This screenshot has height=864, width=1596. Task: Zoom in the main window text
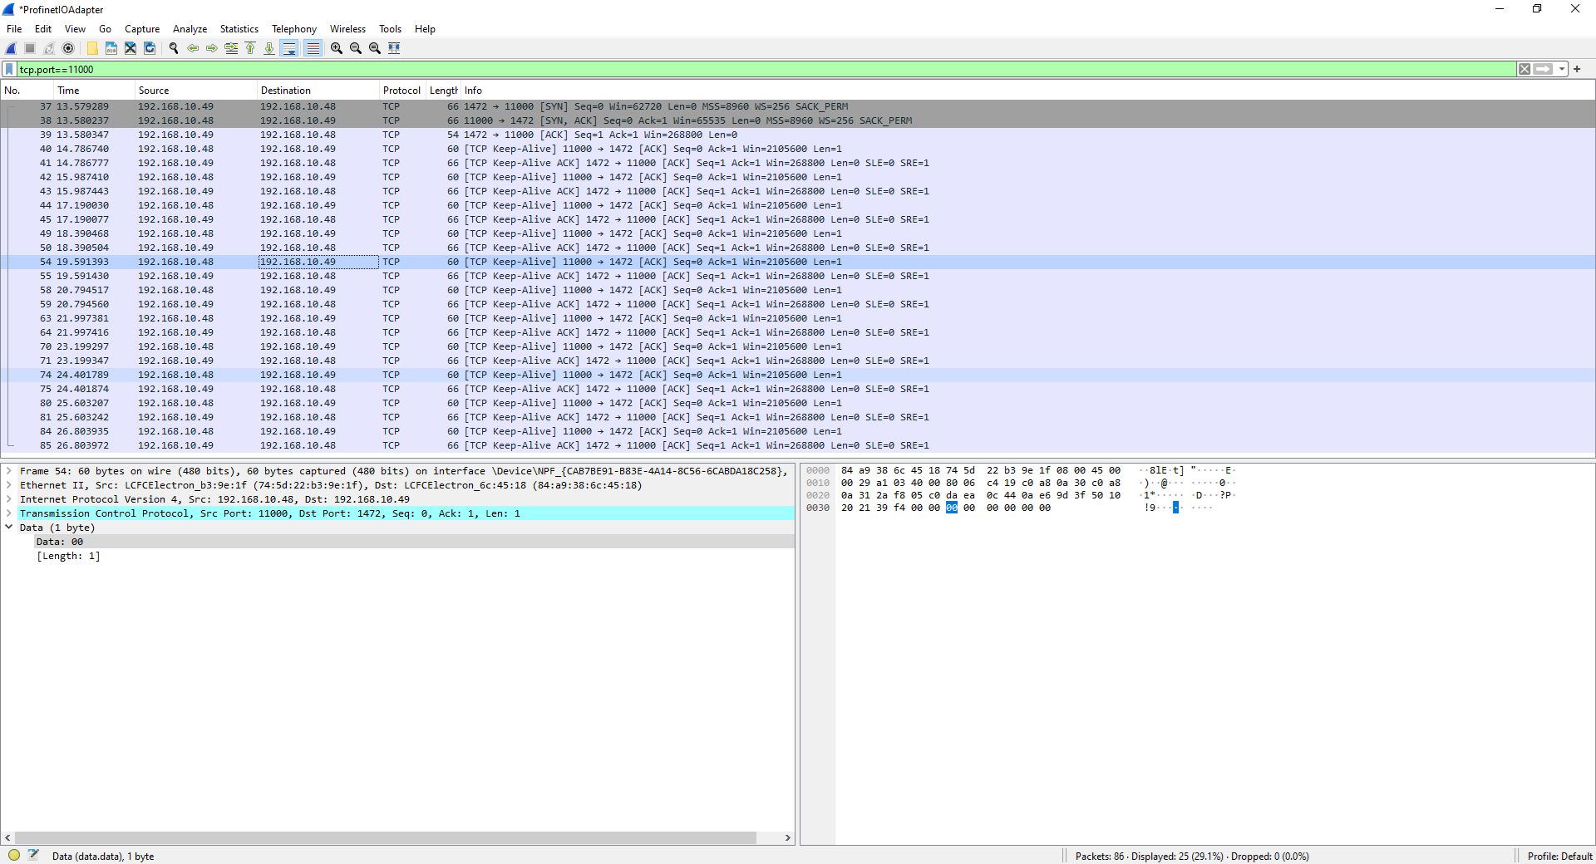click(337, 48)
